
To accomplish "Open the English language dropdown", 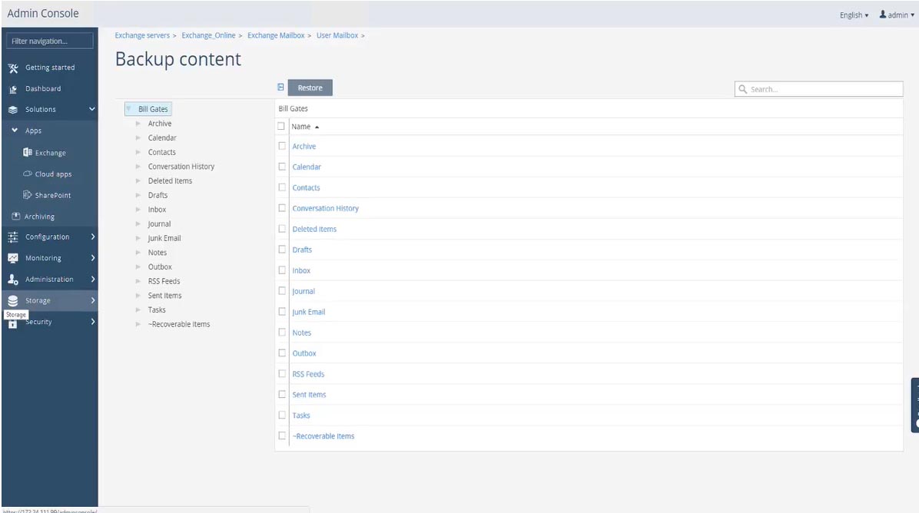I will (854, 15).
